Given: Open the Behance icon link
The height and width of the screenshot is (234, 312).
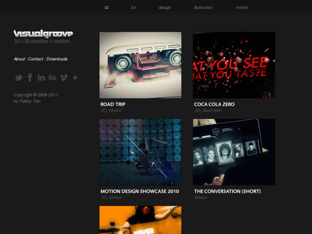Looking at the screenshot, I should pyautogui.click(x=52, y=78).
